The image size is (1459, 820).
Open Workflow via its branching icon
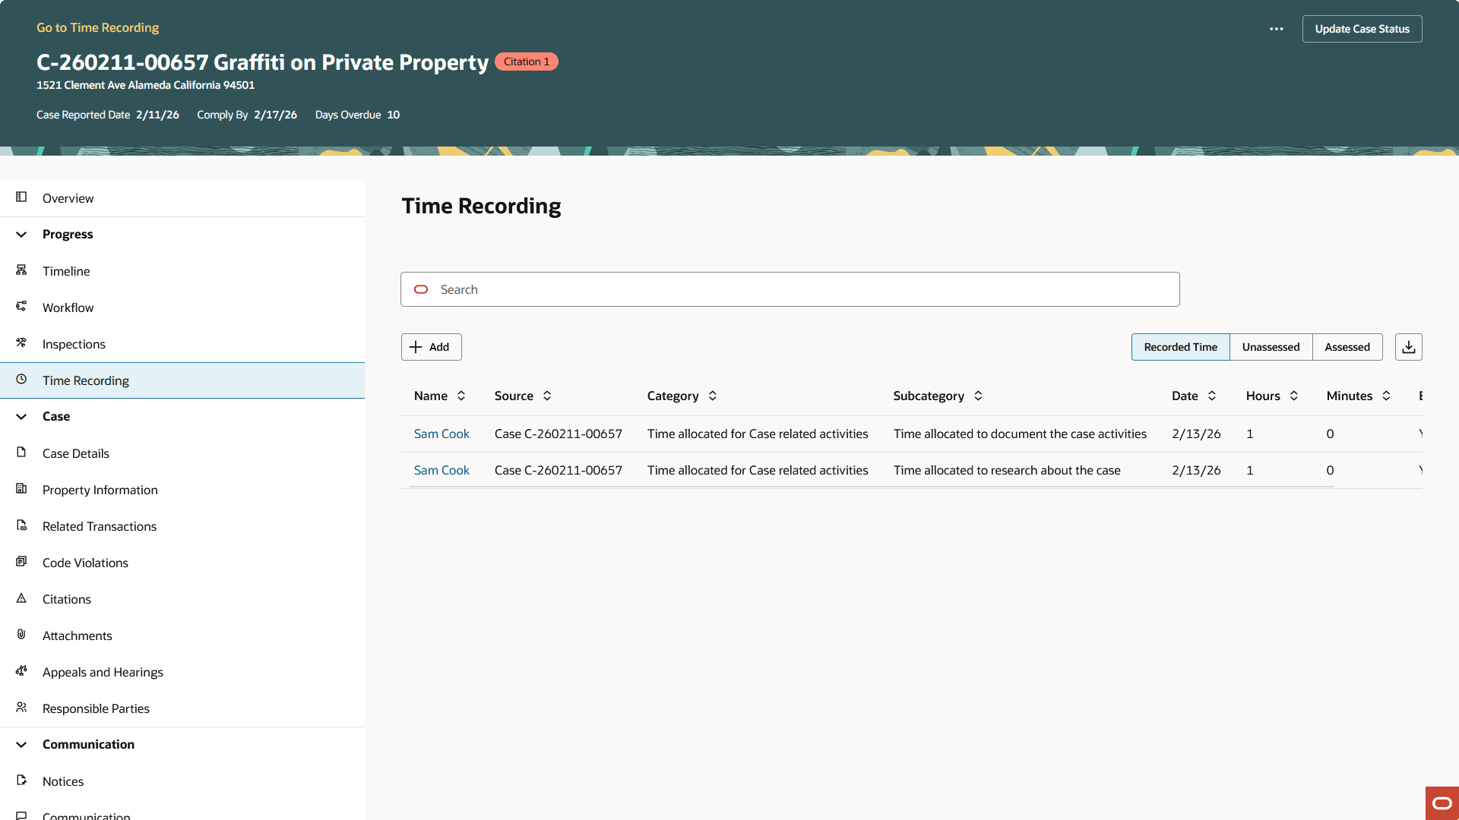coord(21,307)
